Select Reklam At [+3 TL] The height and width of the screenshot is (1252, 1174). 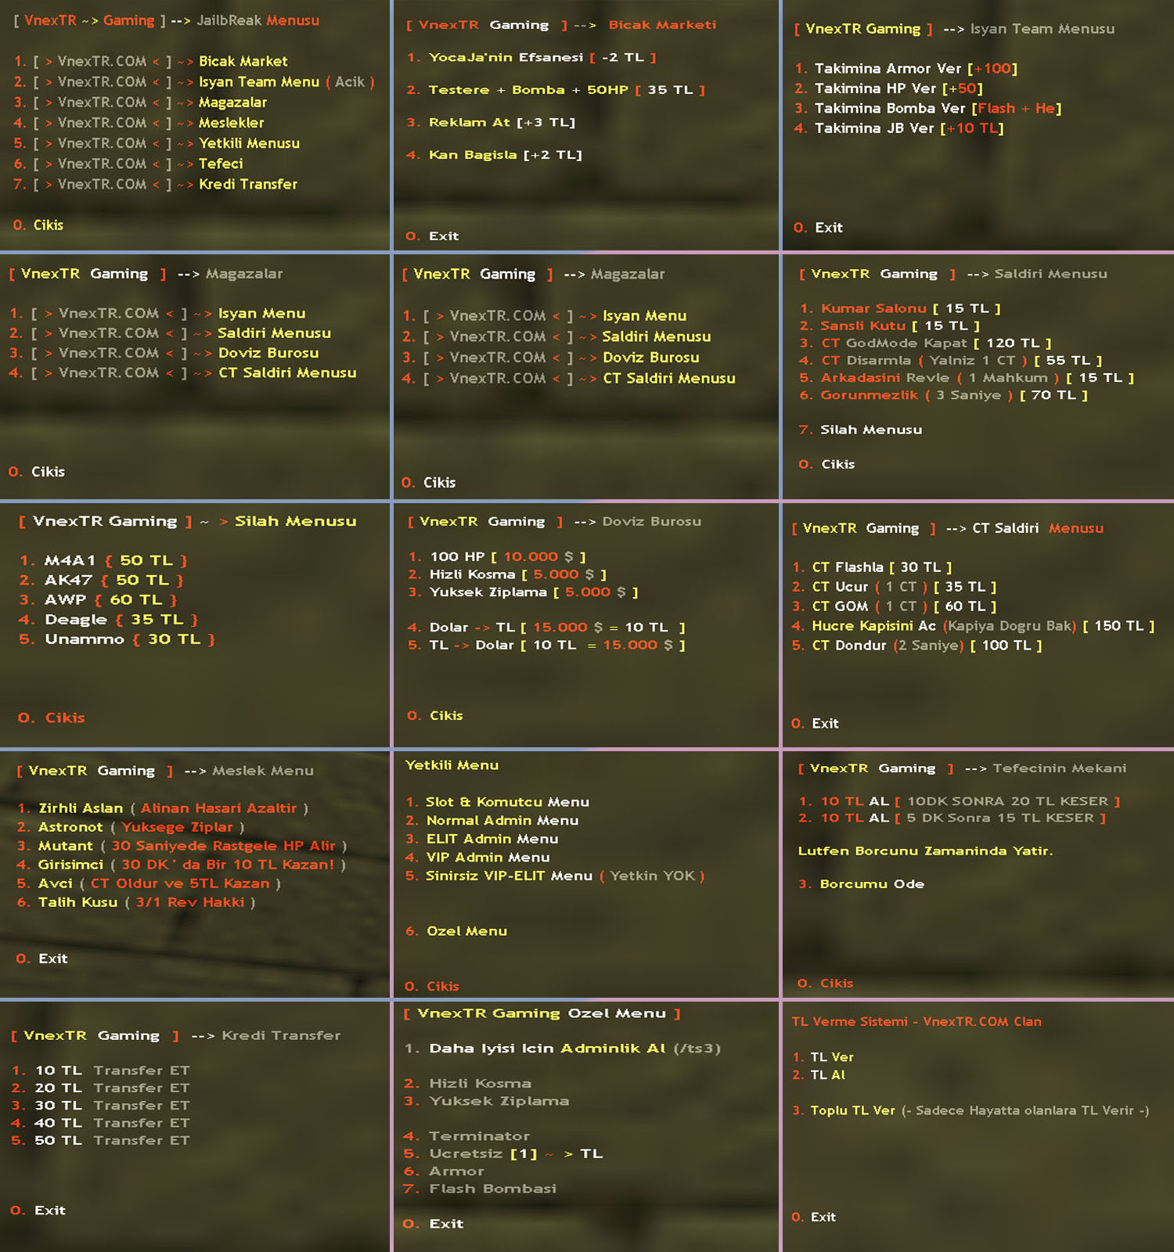491,122
